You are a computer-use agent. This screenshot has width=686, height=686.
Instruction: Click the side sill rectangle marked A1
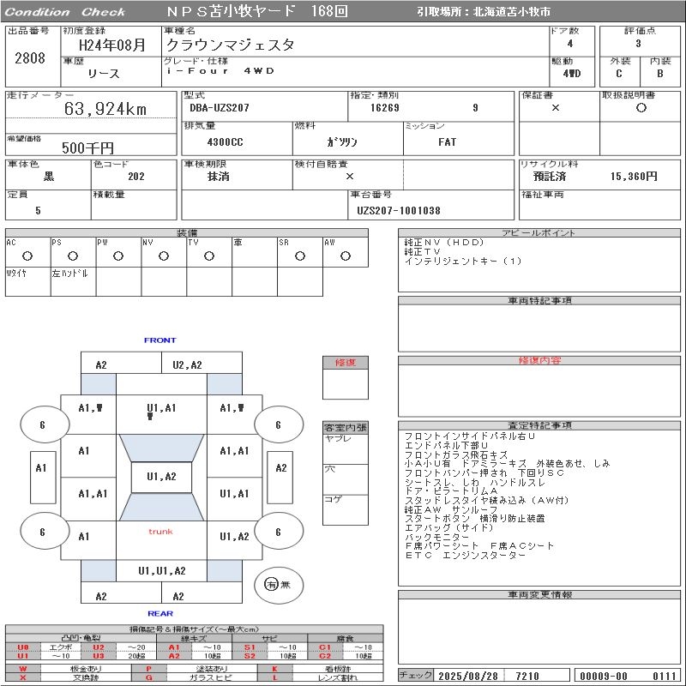pos(40,468)
